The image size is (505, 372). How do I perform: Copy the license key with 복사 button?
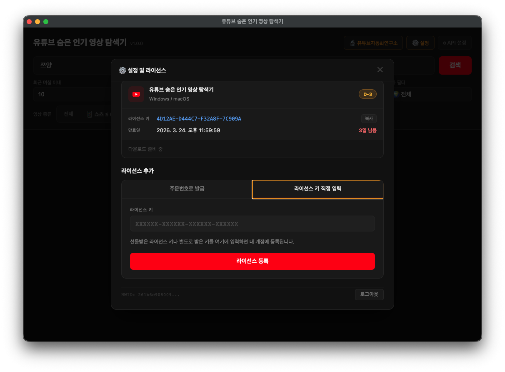pos(369,118)
